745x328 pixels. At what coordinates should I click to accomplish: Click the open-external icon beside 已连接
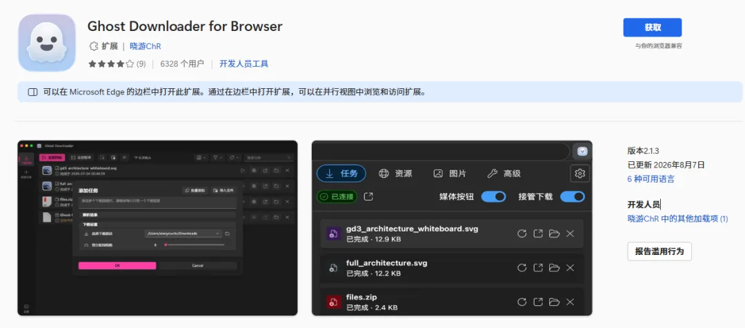click(368, 196)
